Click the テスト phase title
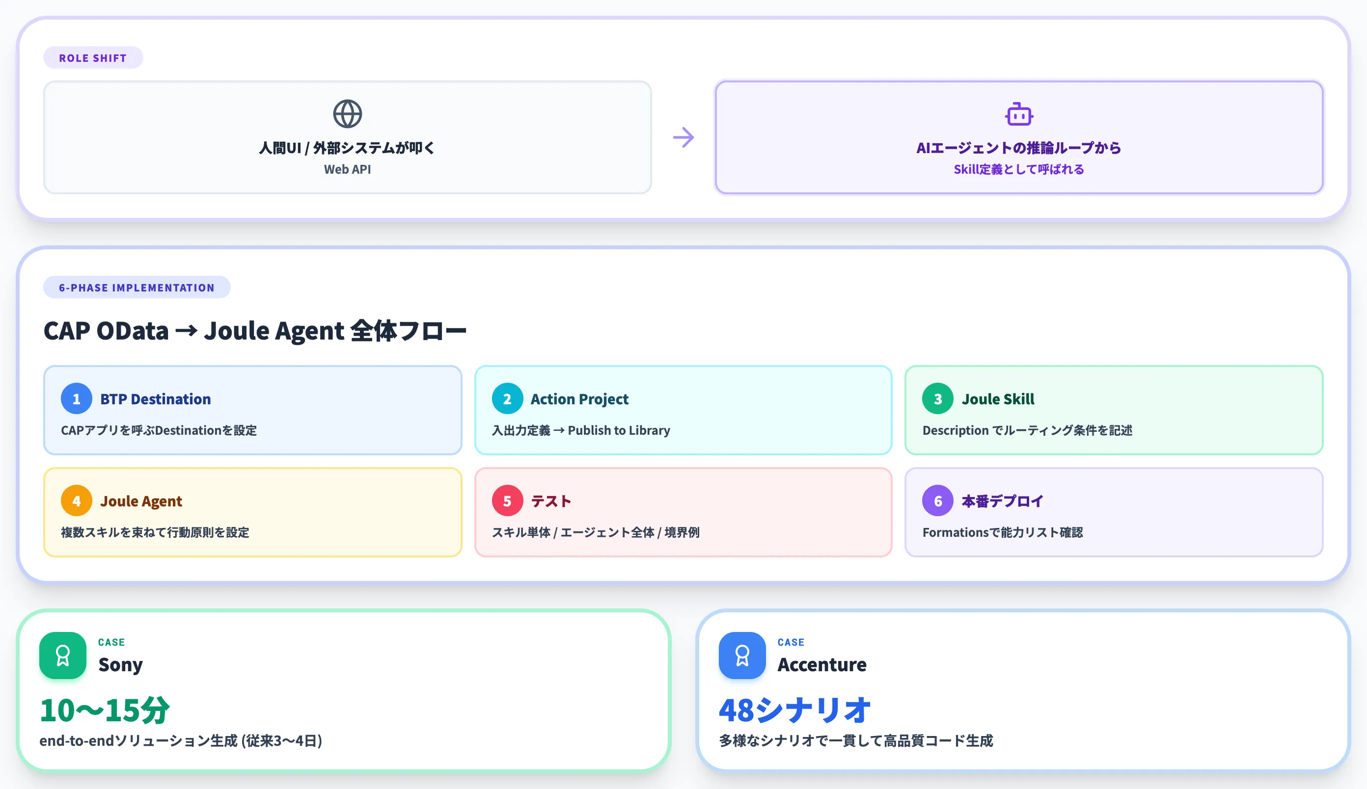The width and height of the screenshot is (1367, 789). [551, 500]
